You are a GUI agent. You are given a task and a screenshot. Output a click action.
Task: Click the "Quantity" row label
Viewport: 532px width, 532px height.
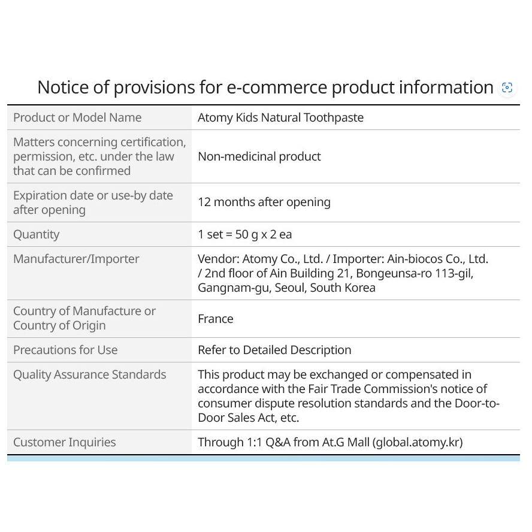coord(36,234)
